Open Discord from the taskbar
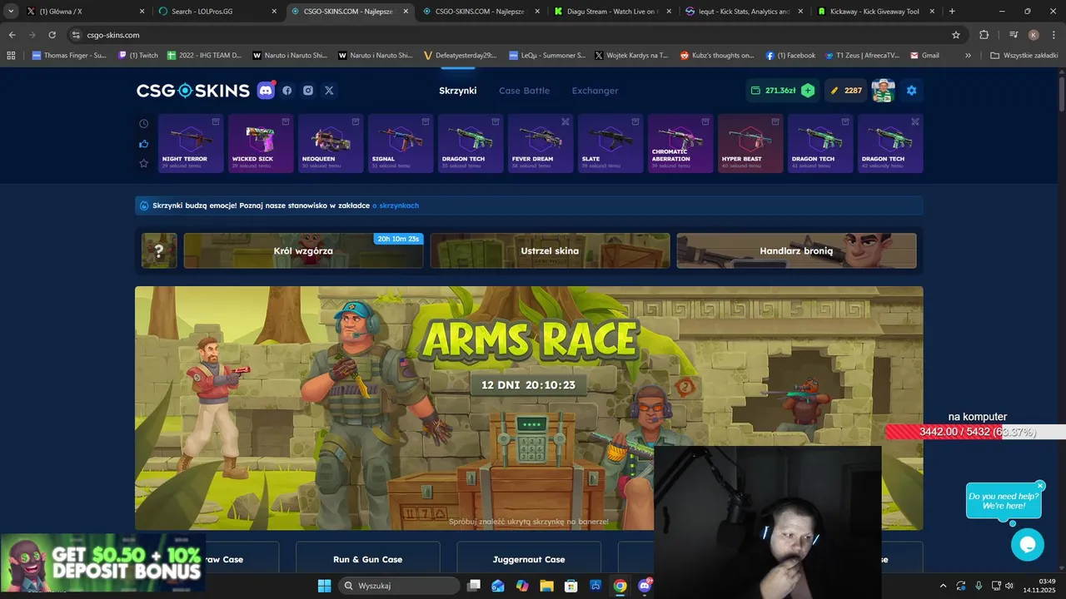The height and width of the screenshot is (599, 1066). [x=645, y=586]
